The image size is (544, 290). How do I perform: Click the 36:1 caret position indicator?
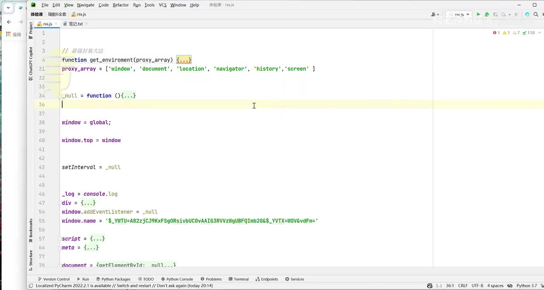click(450, 286)
